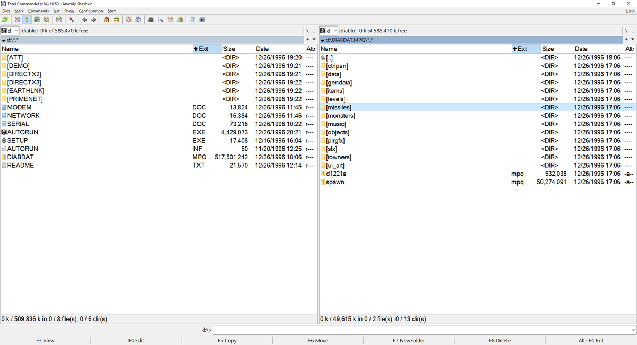Click the left panel root directory backslash button
The image size is (637, 345).
tap(307, 31)
